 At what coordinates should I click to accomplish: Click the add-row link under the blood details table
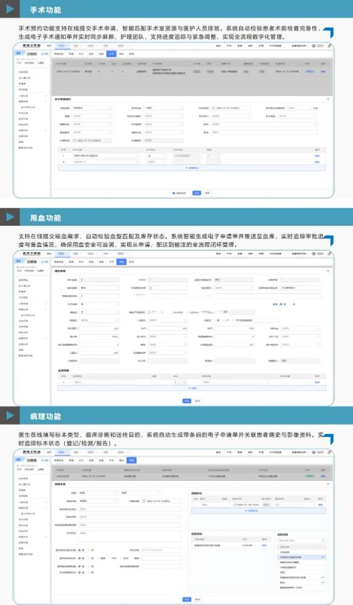coord(192,388)
